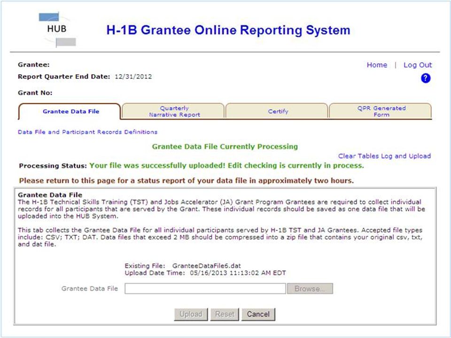Click the 'Grantee Data File Currently Processing' heading
Screen dimensions: 451x338
(225, 146)
